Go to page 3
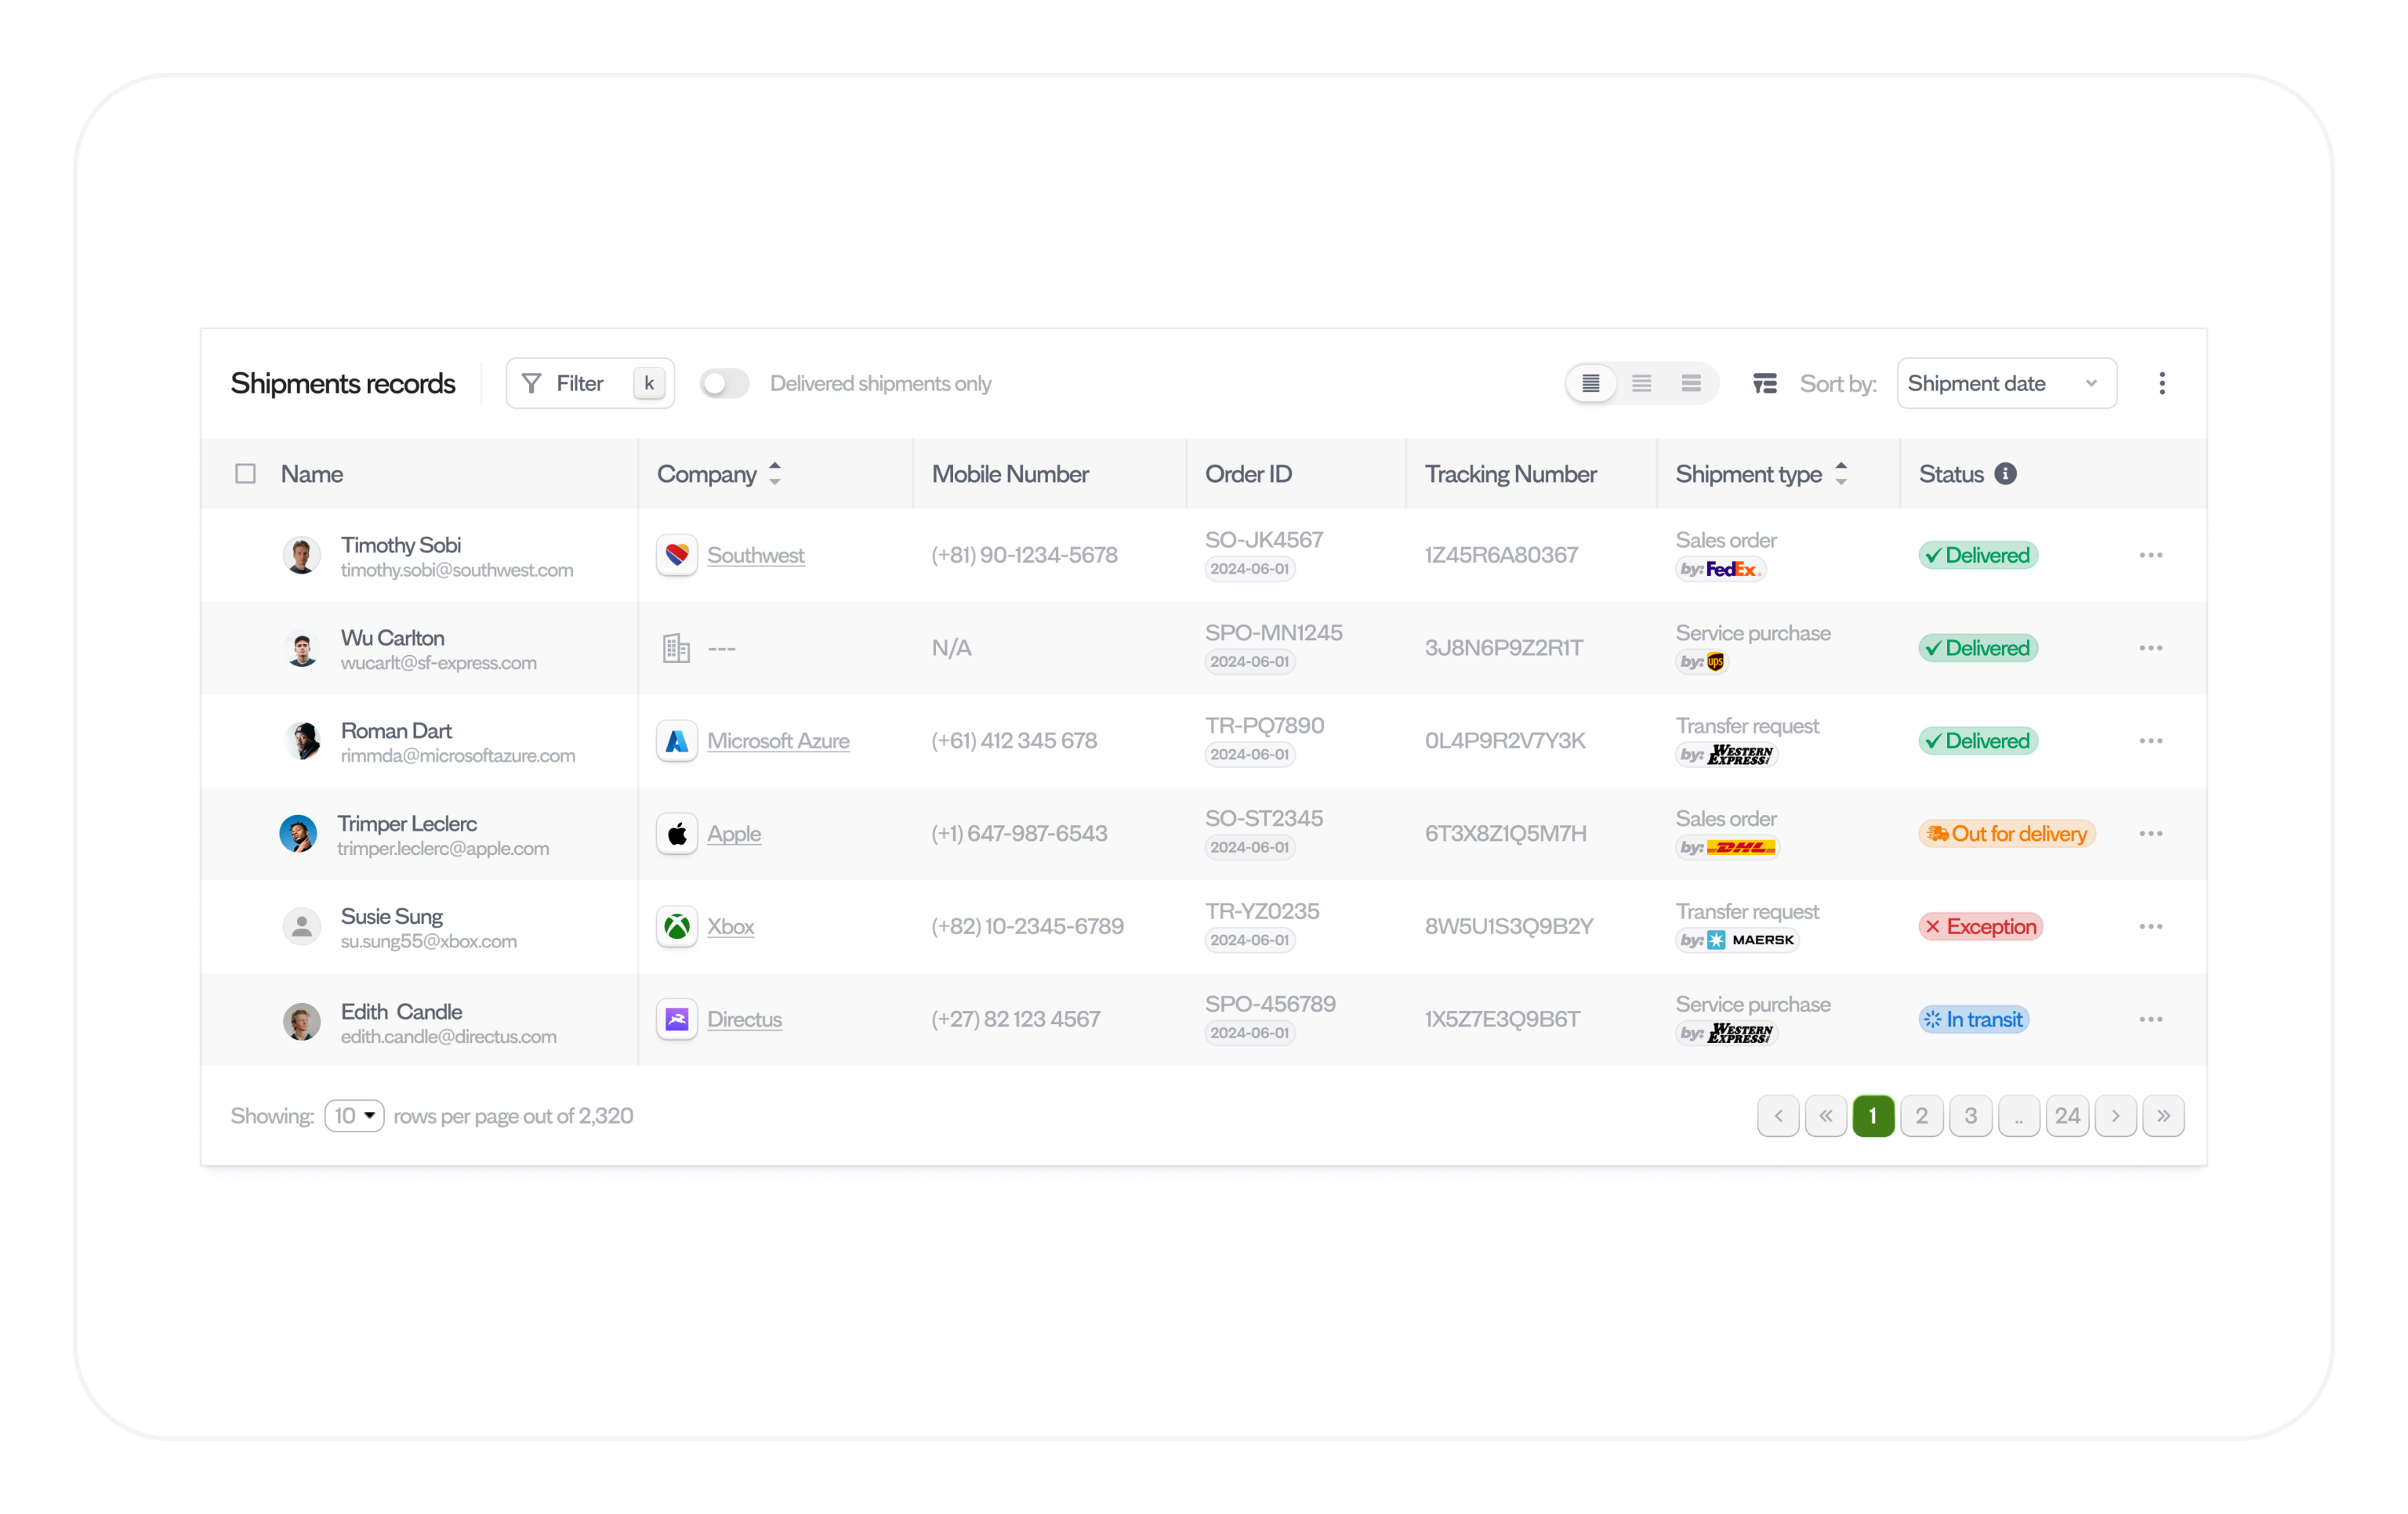Image resolution: width=2408 pixels, height=1514 pixels. (1971, 1116)
